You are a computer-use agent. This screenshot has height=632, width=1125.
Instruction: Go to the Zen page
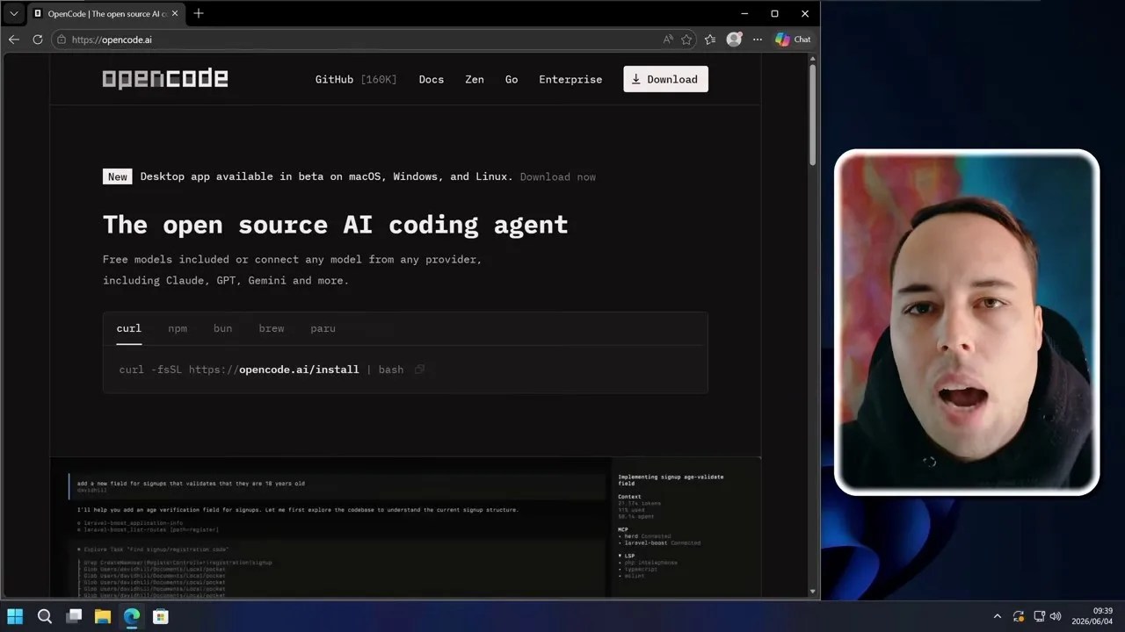[x=475, y=79]
